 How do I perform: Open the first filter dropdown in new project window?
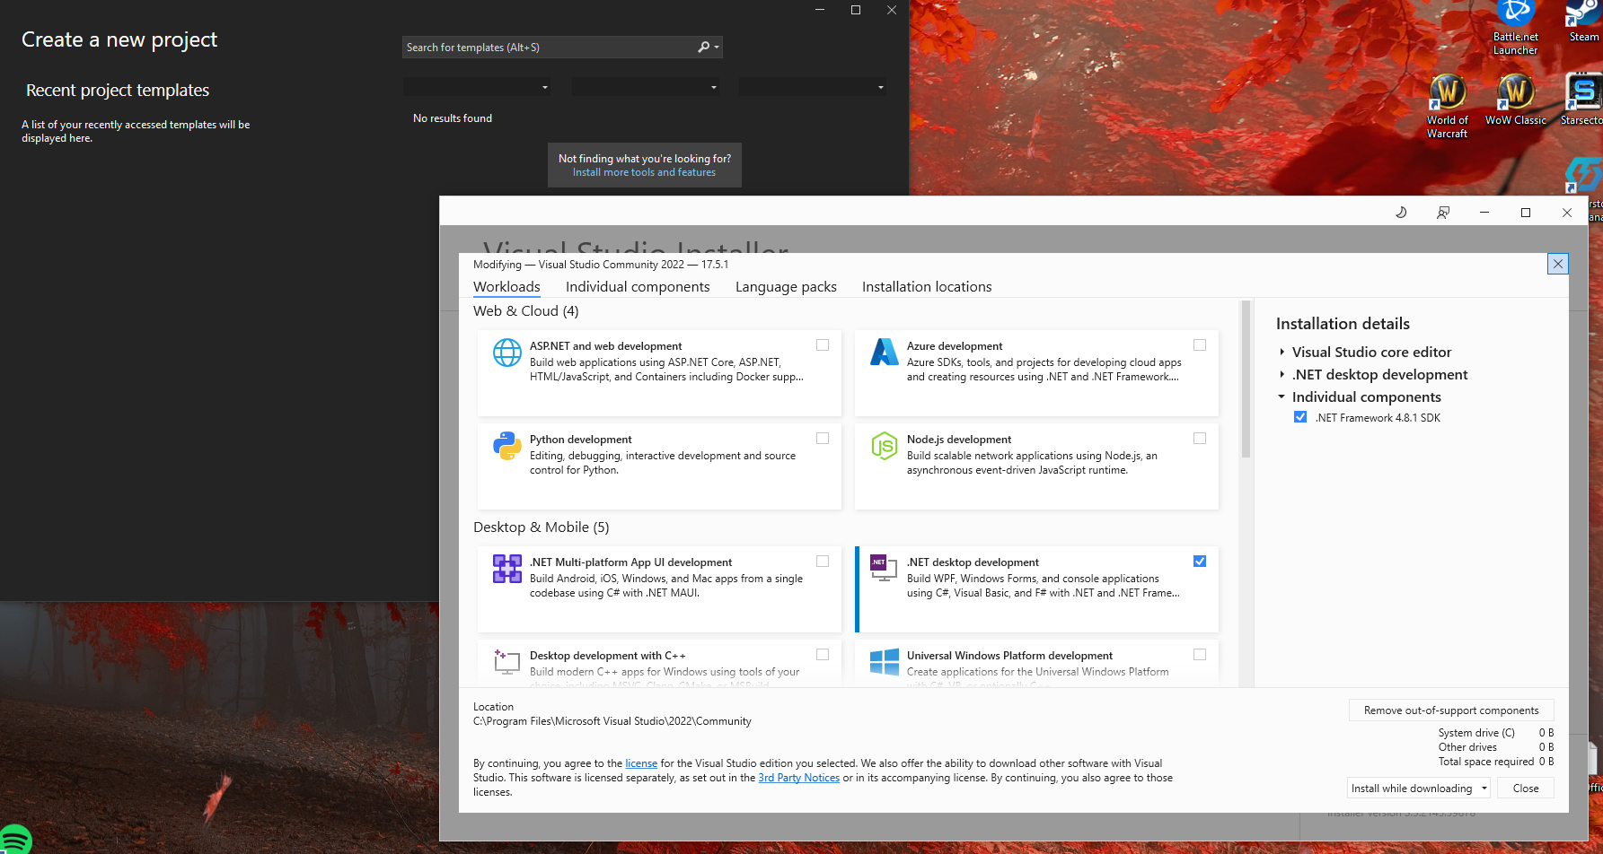[476, 87]
